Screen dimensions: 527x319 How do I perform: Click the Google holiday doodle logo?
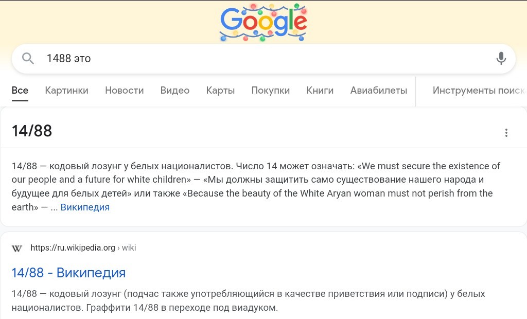[263, 23]
